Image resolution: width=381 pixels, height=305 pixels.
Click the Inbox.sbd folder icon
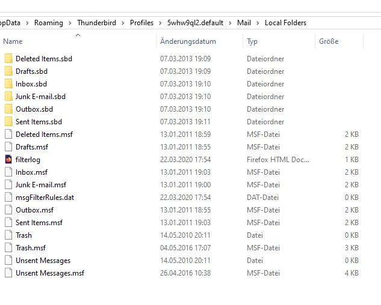point(8,84)
